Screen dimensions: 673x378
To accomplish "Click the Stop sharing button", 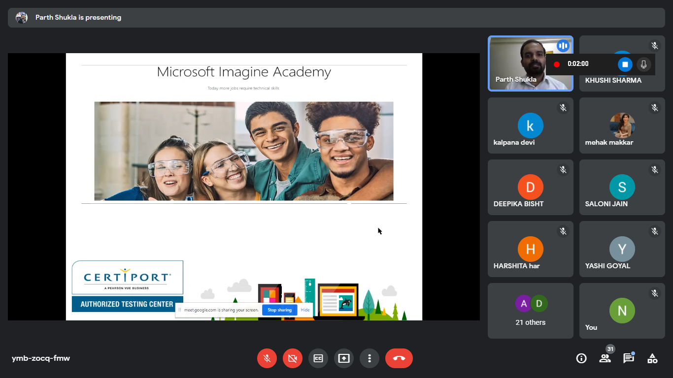I will click(279, 310).
